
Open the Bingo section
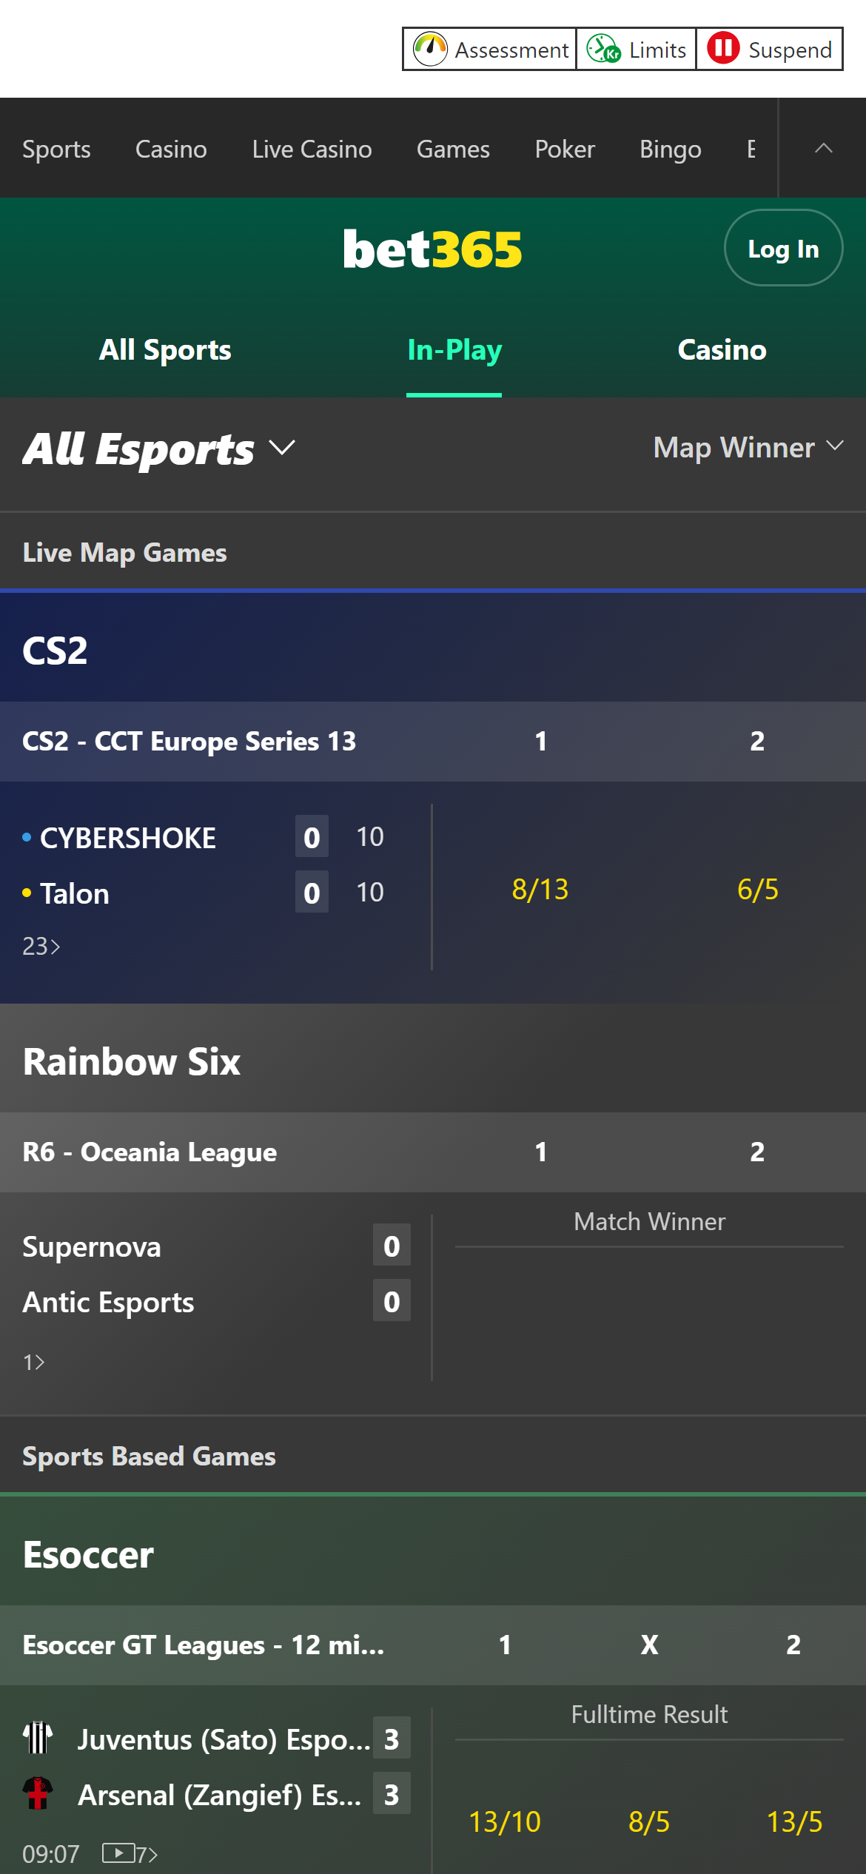tap(671, 149)
